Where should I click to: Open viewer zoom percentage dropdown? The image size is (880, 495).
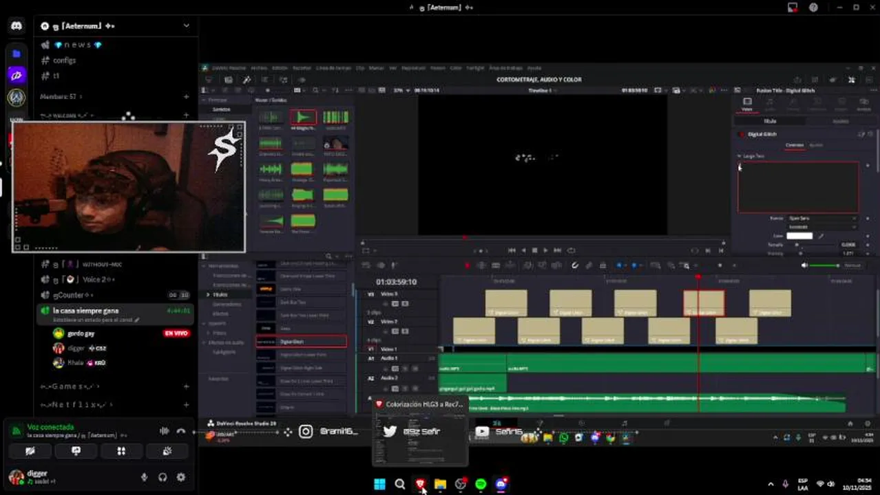pyautogui.click(x=401, y=90)
